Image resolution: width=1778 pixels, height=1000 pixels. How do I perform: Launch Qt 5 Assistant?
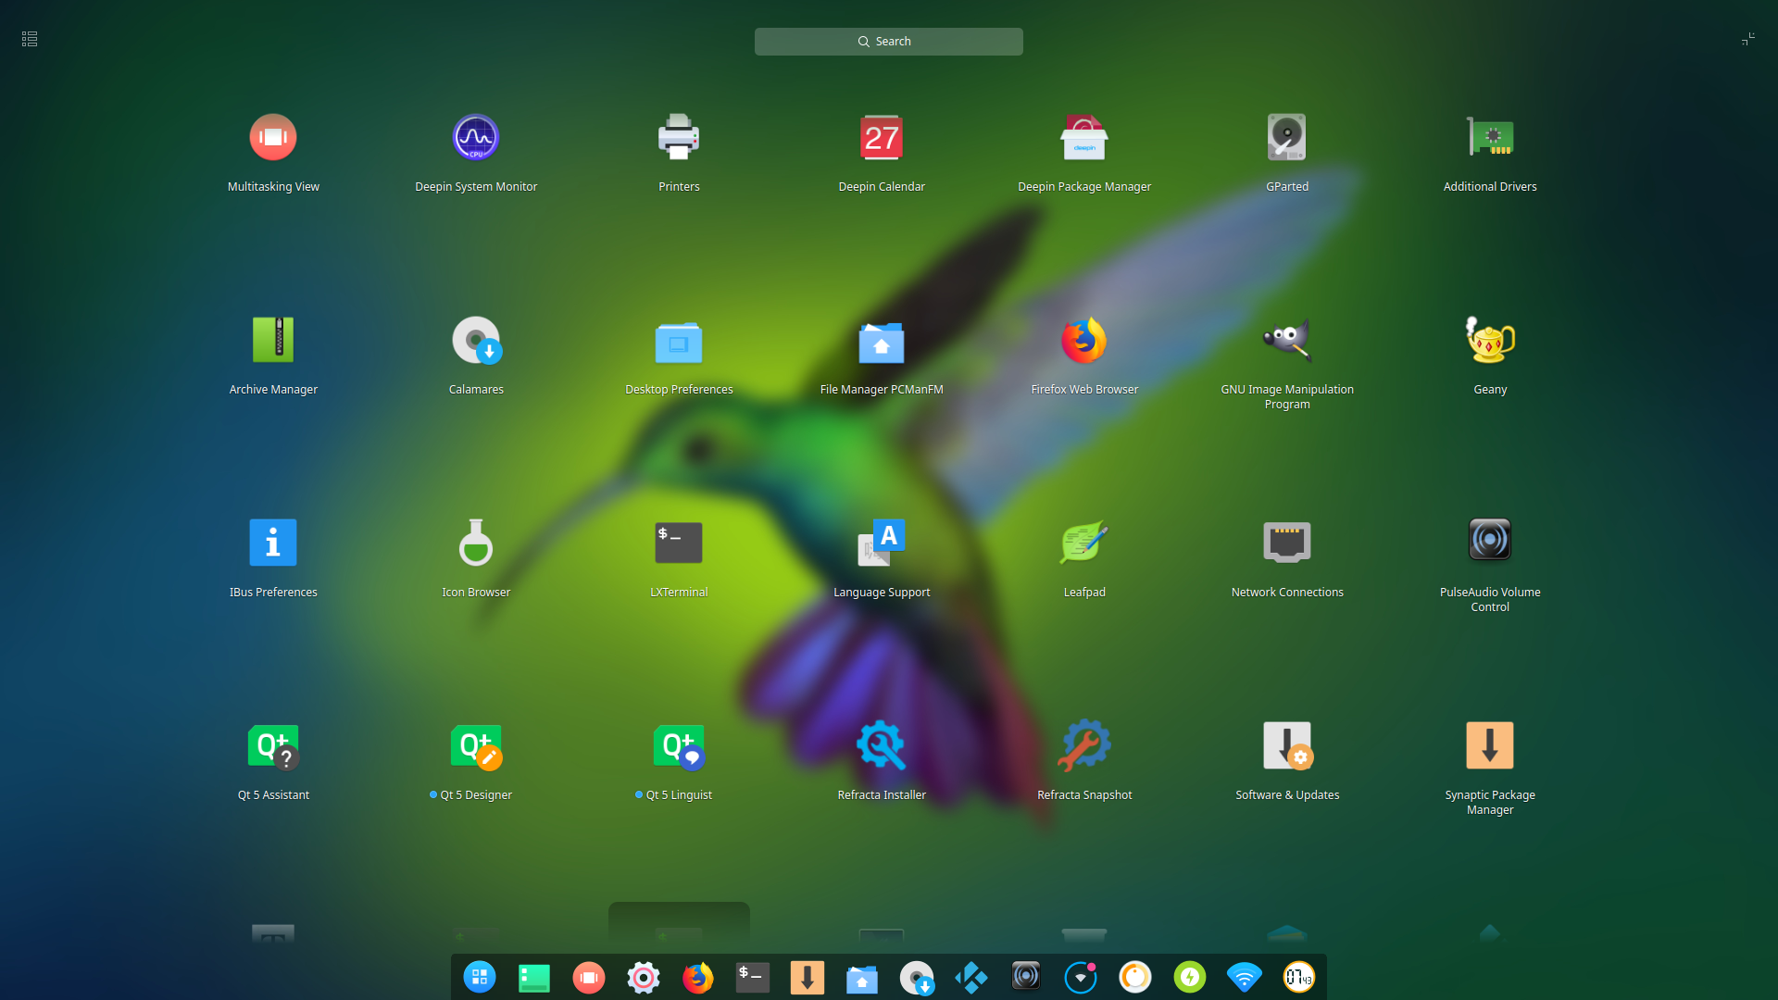point(273,745)
